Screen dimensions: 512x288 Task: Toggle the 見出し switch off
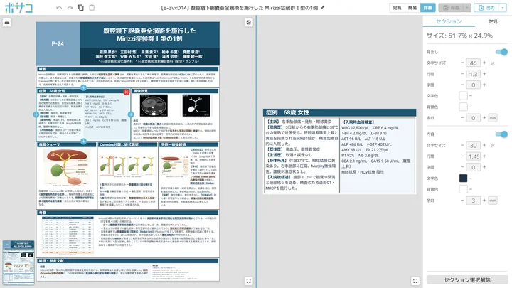pyautogui.click(x=501, y=52)
